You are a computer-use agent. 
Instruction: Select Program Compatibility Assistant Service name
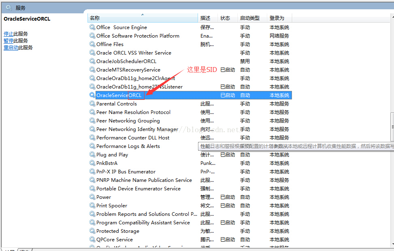143,223
